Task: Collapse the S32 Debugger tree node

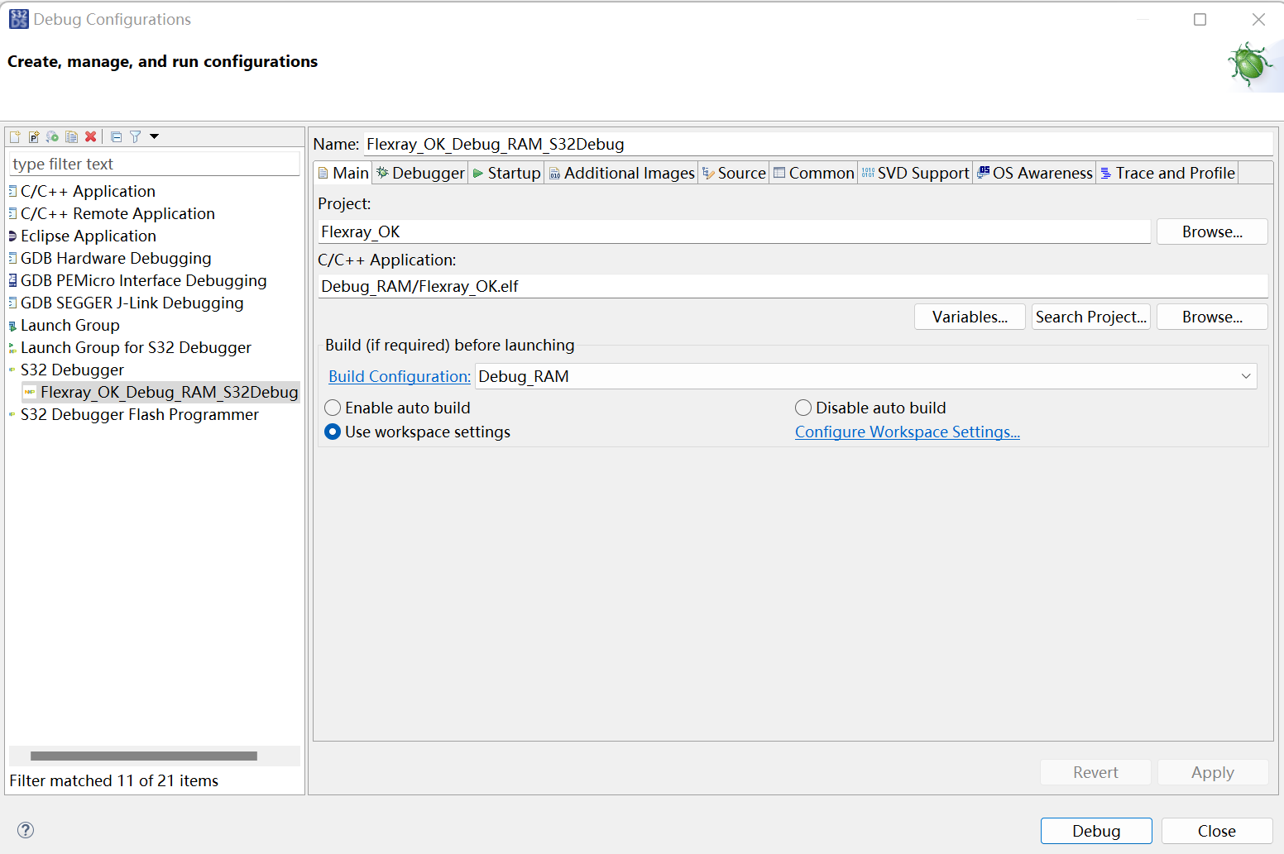Action: [12, 370]
